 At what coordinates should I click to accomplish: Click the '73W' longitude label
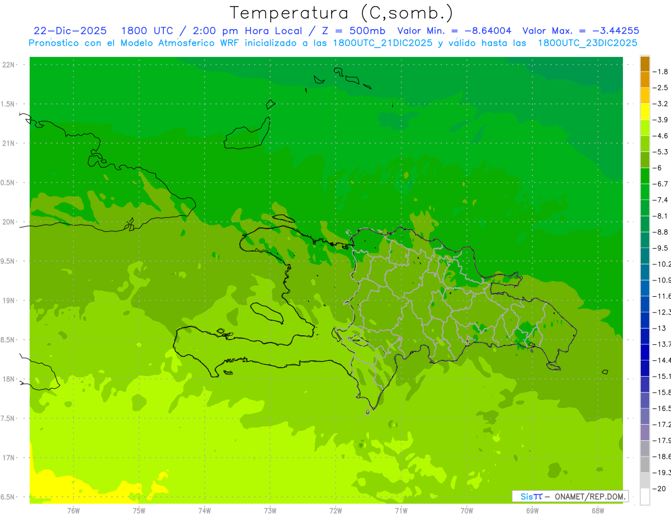(x=270, y=511)
